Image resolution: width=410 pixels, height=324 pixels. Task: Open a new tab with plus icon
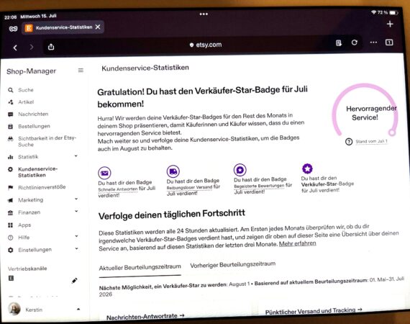390,24
